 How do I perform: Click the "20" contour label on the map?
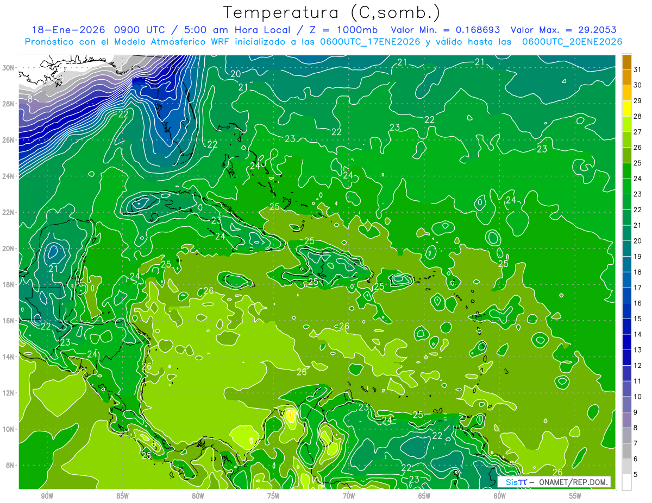[235, 74]
